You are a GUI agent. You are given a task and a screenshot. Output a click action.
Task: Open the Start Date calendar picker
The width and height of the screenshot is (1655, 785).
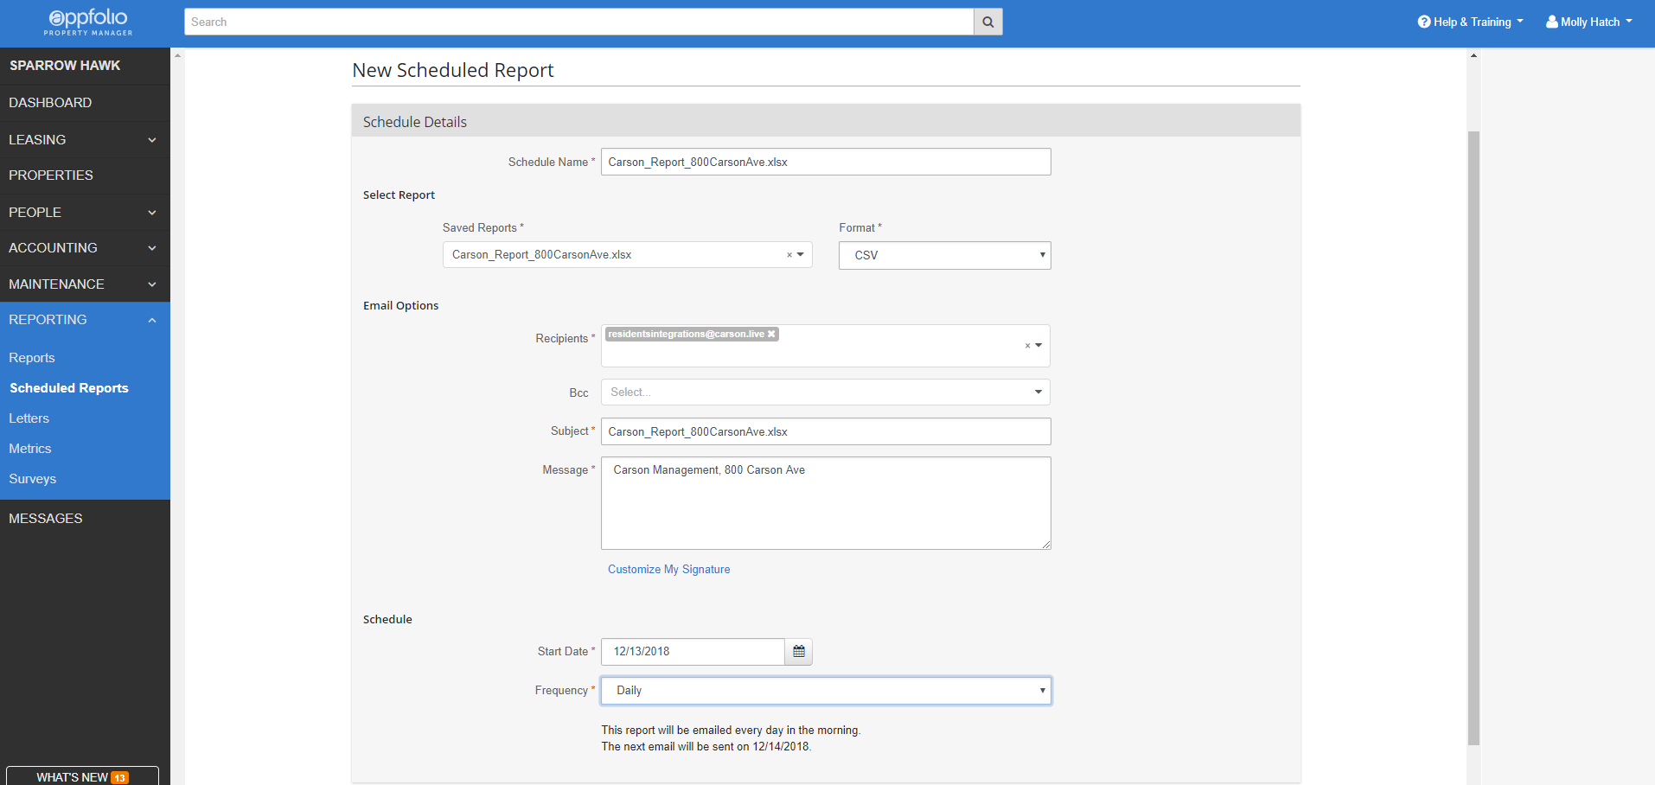click(798, 652)
